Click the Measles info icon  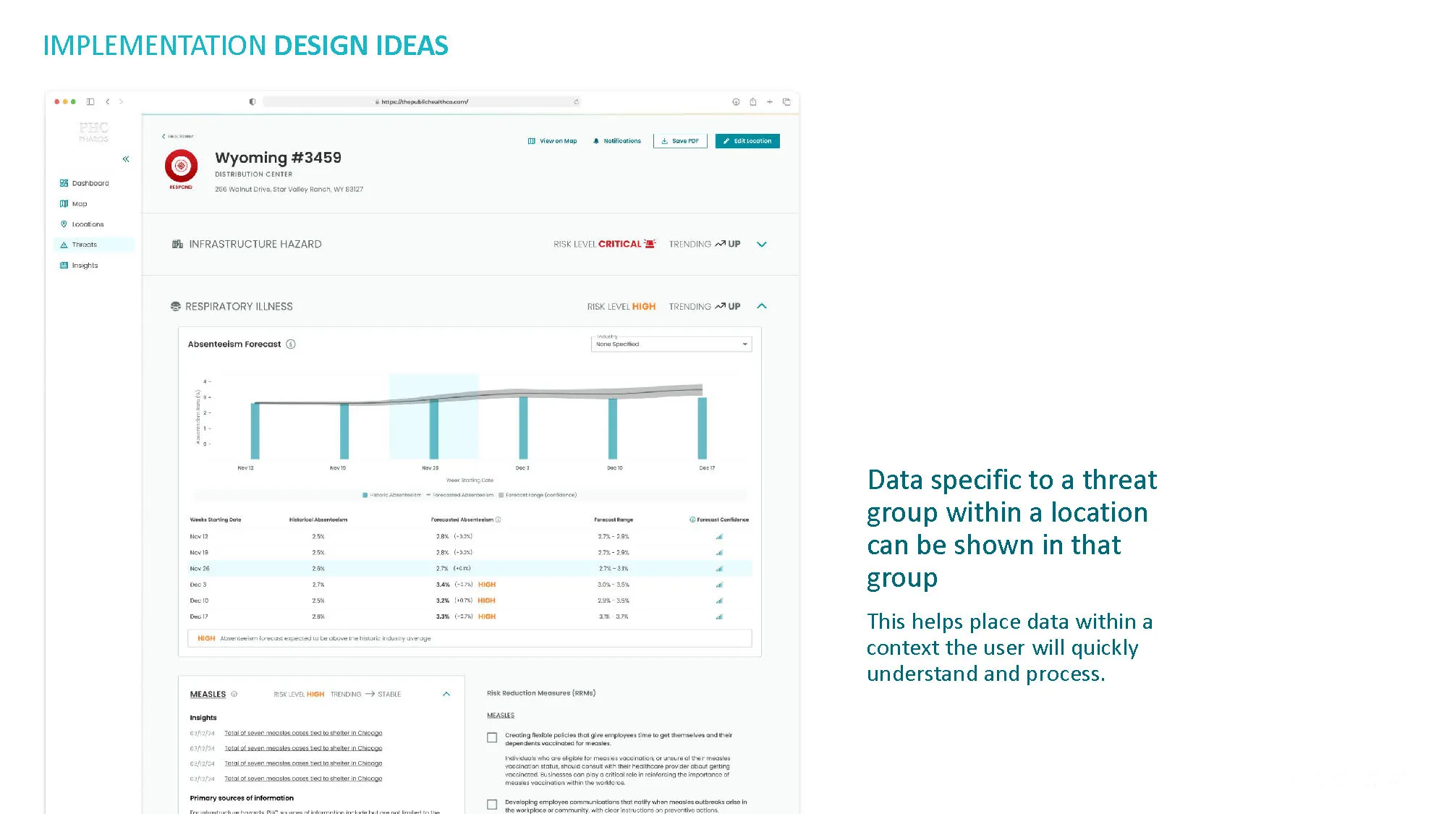point(234,694)
